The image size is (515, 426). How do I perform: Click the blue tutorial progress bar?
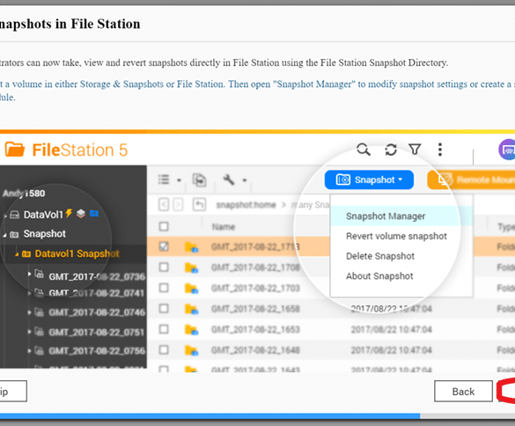pyautogui.click(x=210, y=416)
